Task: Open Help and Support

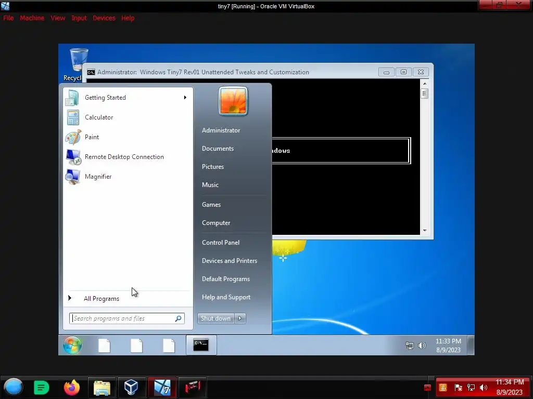Action: pos(226,297)
